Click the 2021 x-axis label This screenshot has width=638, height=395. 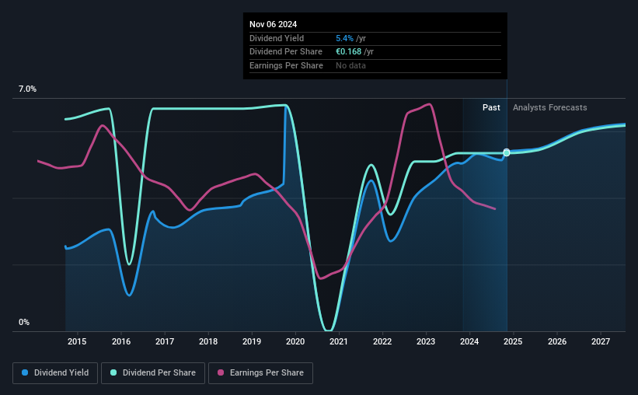[339, 341]
